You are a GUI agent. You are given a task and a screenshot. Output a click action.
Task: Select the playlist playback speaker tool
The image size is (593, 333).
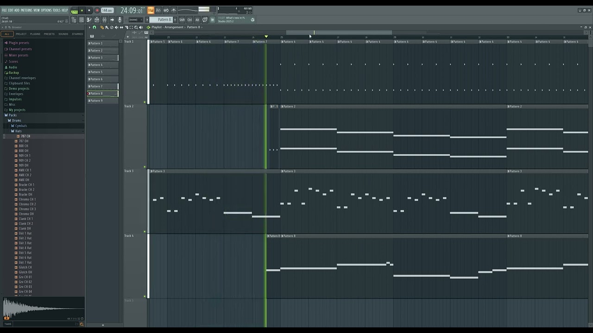(141, 27)
